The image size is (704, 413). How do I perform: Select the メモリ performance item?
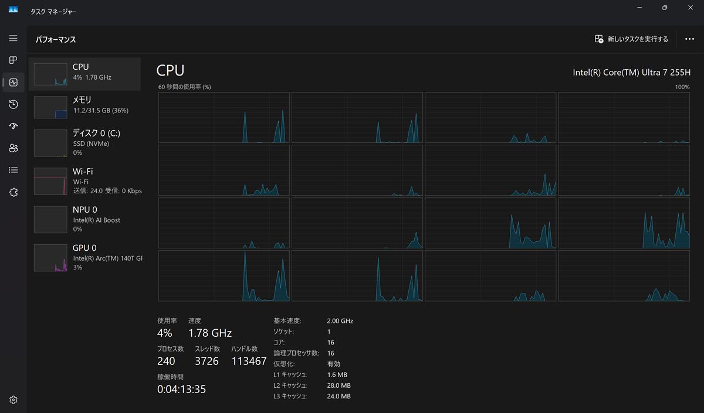click(x=85, y=107)
